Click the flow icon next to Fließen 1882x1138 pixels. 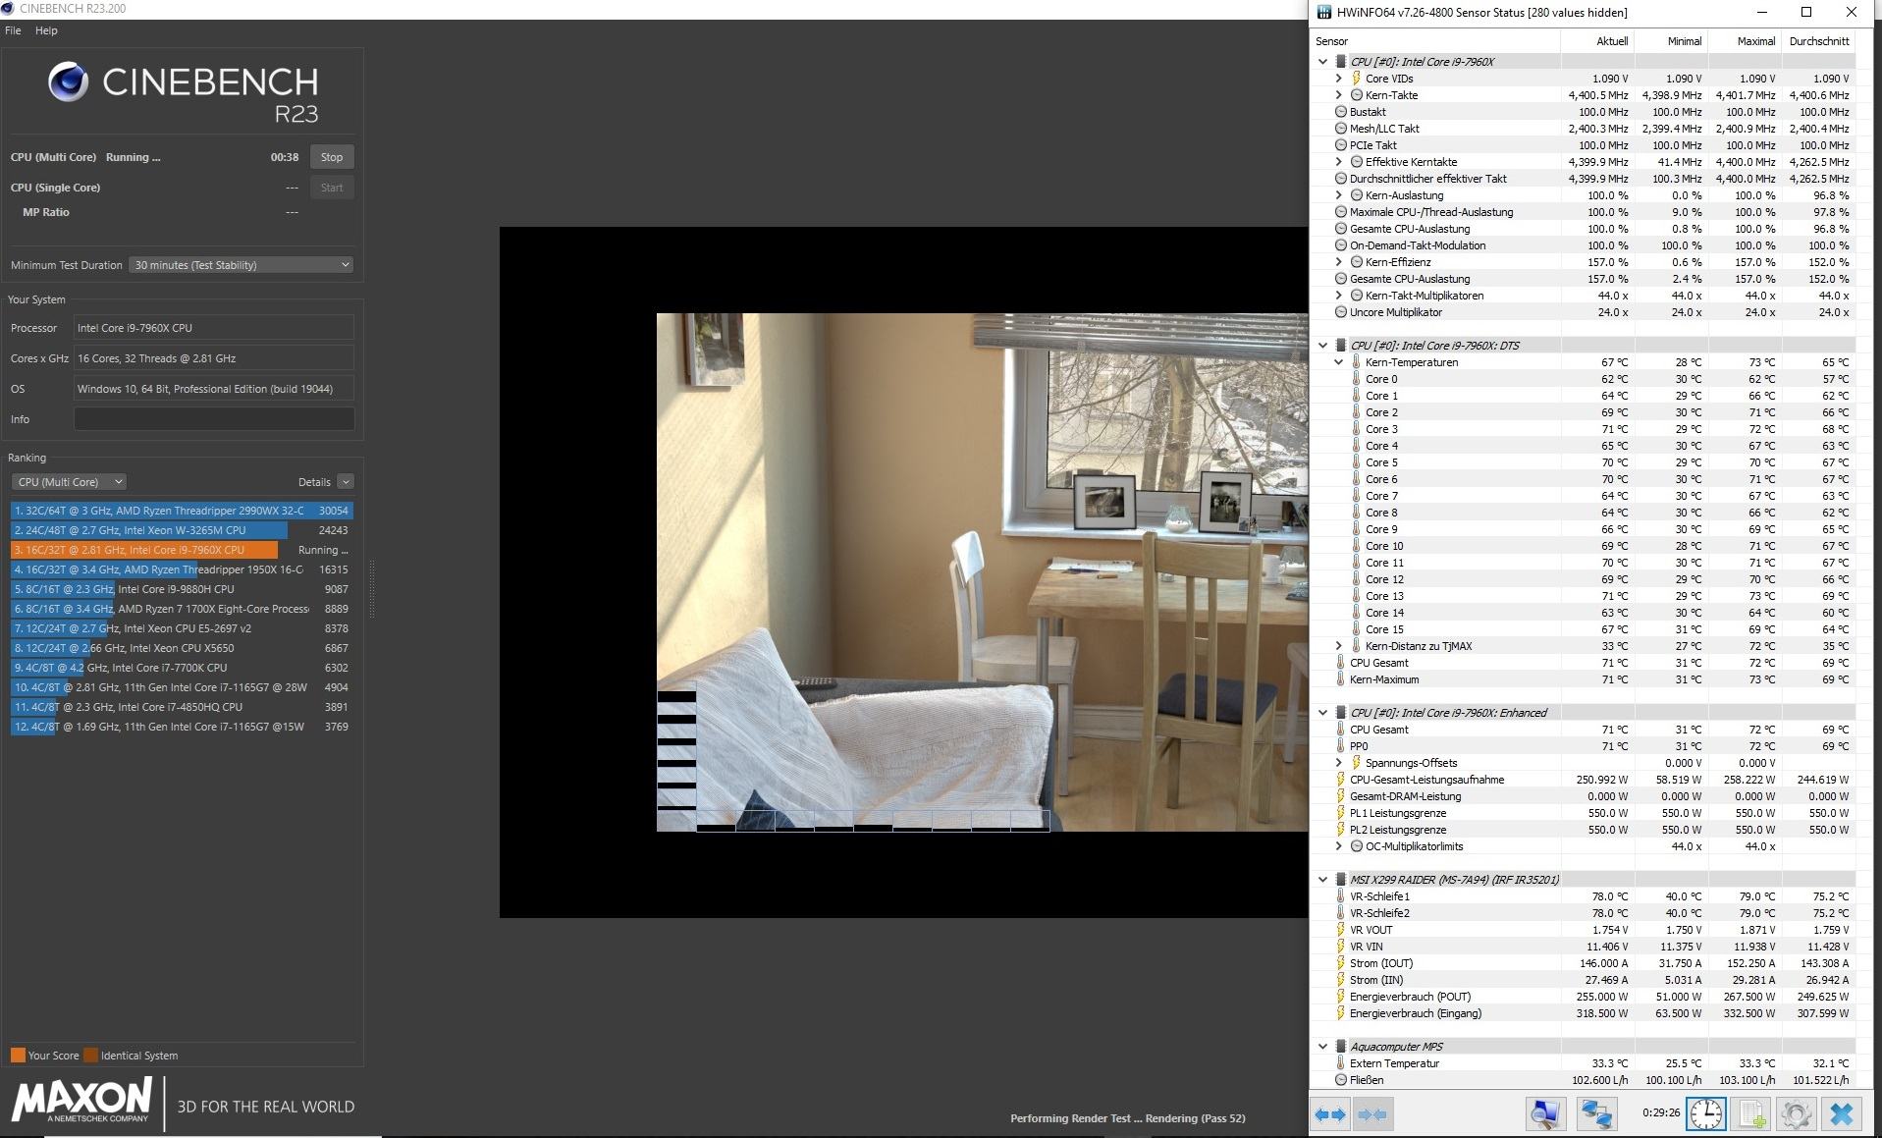[1341, 1080]
